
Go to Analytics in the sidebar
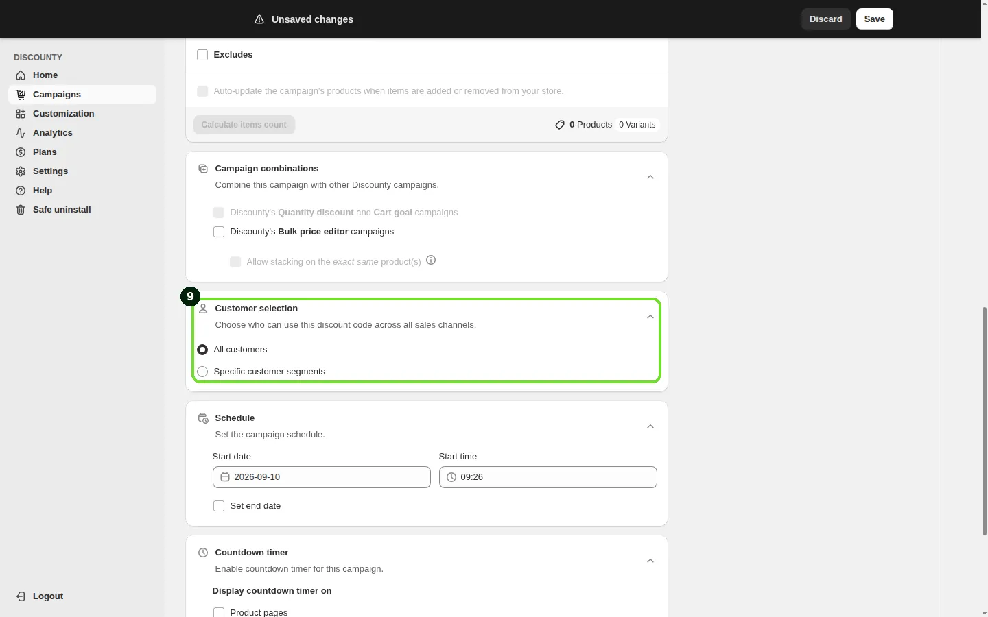point(82,133)
